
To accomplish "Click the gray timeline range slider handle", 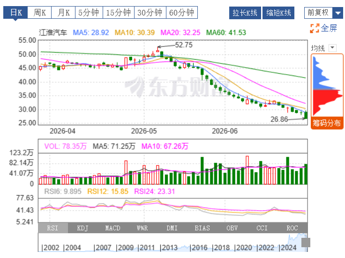I will [x=306, y=243].
